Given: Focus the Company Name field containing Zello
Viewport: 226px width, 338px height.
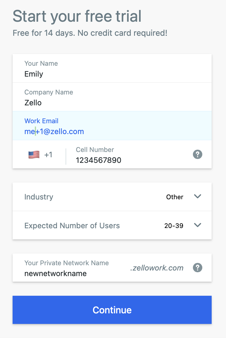Looking at the screenshot, I should click(112, 97).
